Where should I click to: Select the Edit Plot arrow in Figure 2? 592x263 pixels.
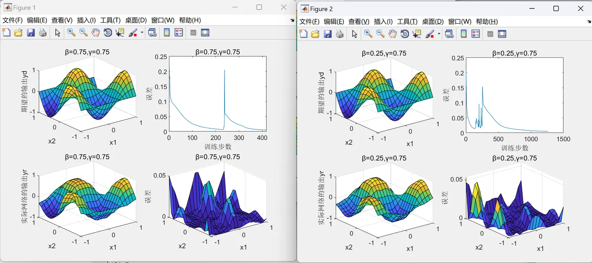coord(355,34)
